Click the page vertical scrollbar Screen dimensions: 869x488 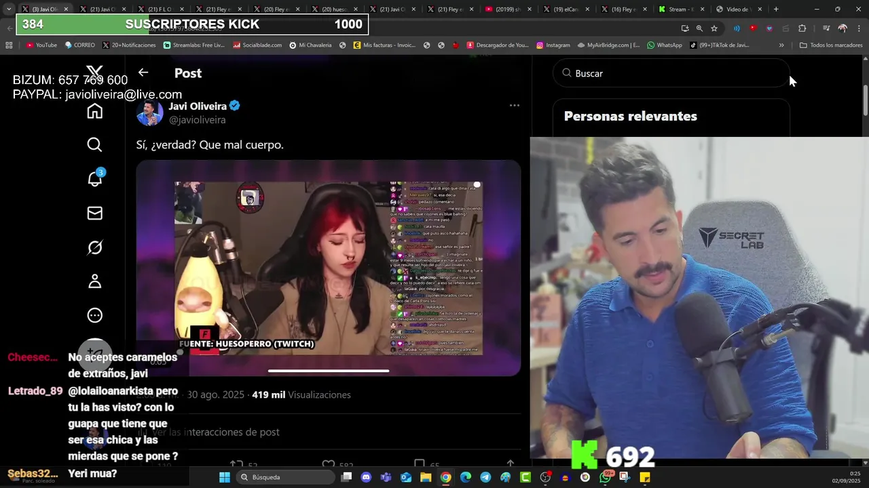tap(865, 102)
